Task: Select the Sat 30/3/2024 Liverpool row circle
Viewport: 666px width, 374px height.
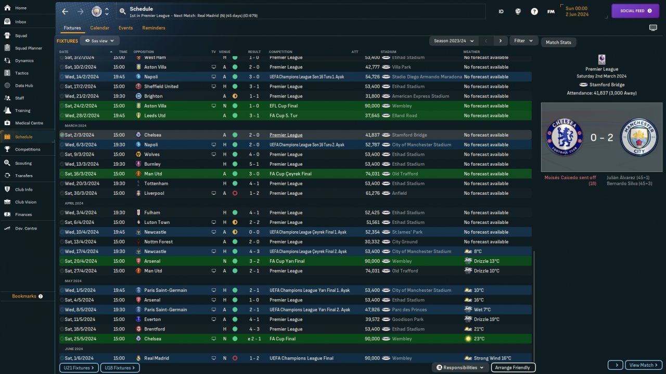Action: (62, 193)
